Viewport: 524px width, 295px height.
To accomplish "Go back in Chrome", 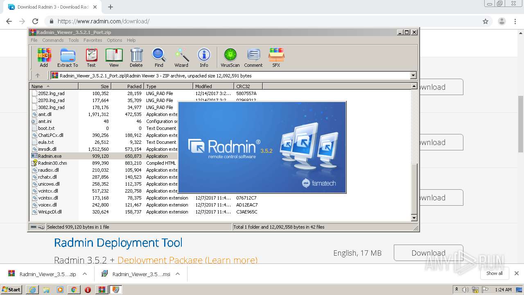I will pyautogui.click(x=9, y=21).
